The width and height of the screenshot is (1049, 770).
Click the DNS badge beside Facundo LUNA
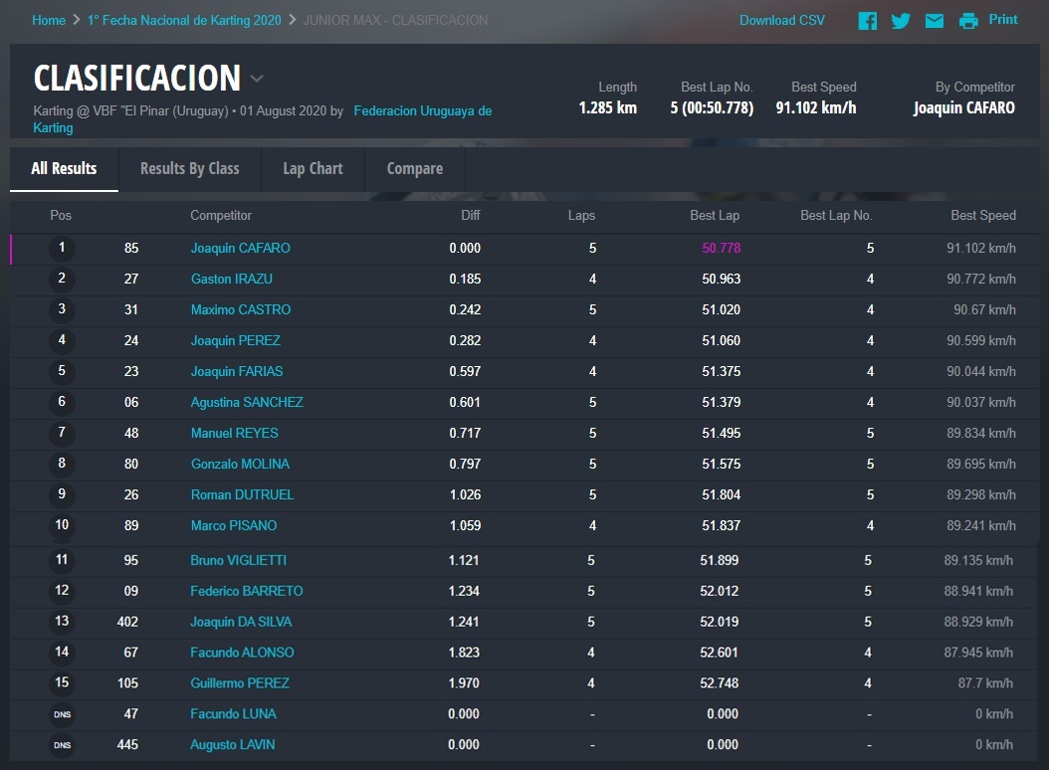[62, 714]
